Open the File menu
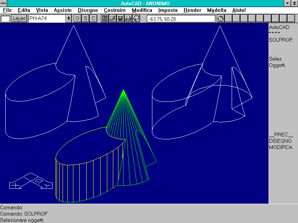Viewport: 298px width, 223px height. tap(7, 10)
